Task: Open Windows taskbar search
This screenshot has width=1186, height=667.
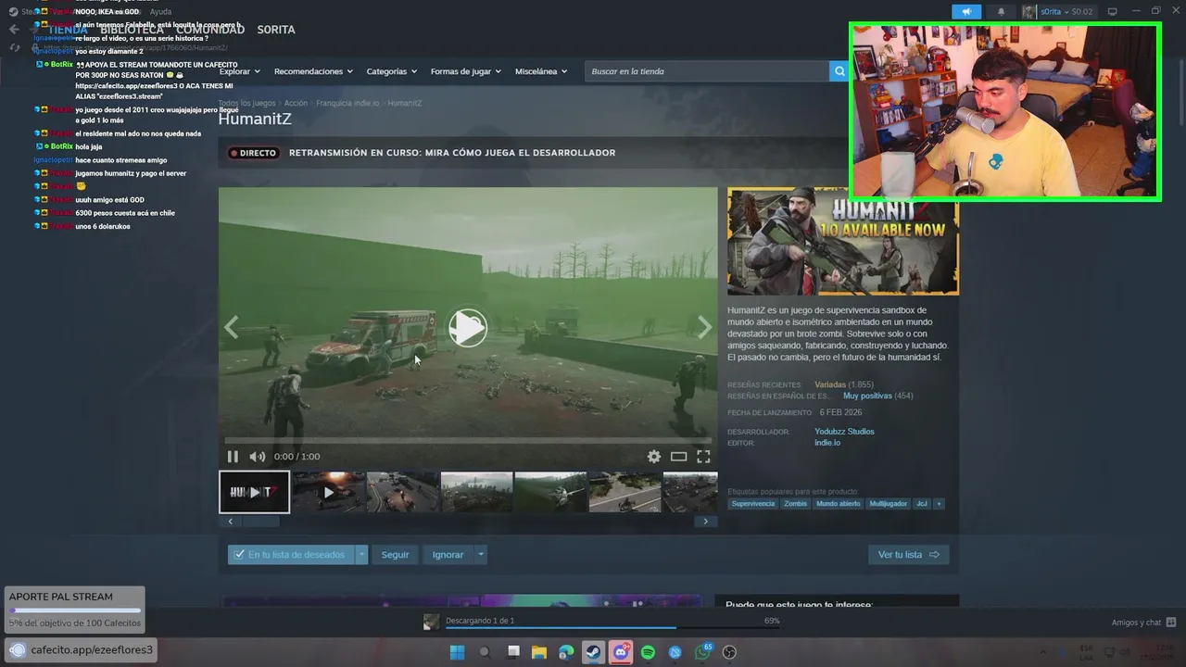Action: (484, 652)
